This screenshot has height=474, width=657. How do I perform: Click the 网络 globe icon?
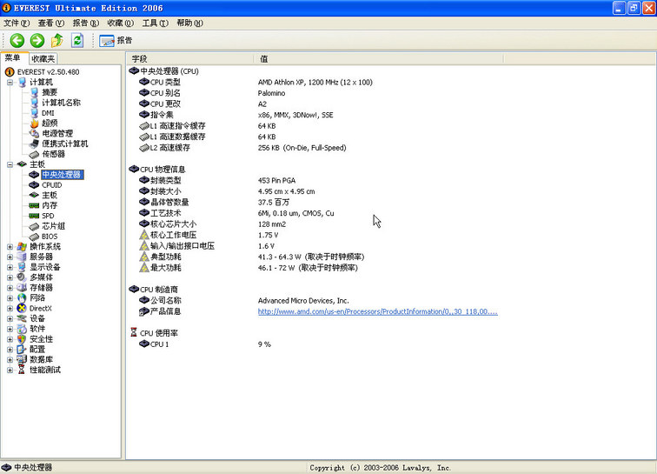click(x=22, y=297)
